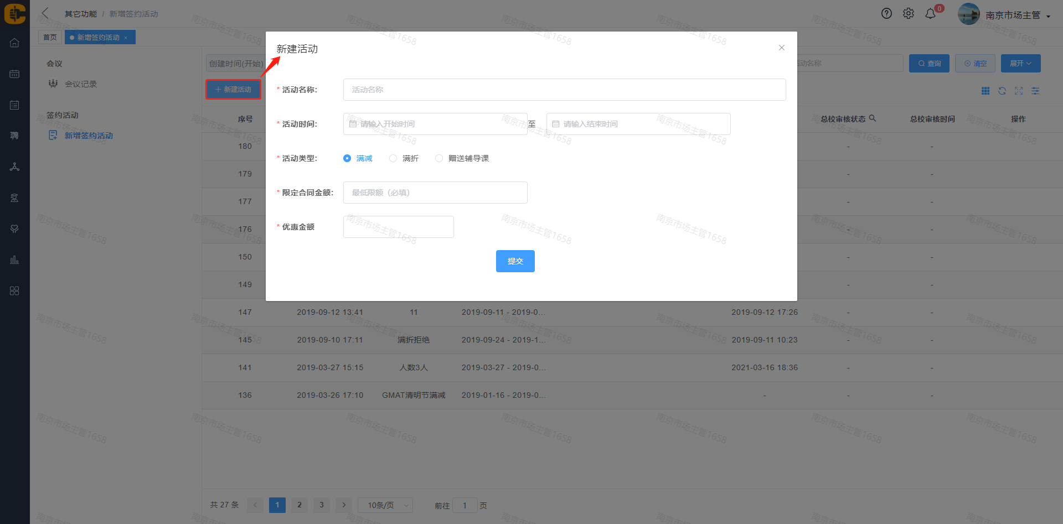Click the statistics bar chart sidebar icon
The image size is (1063, 524).
pyautogui.click(x=14, y=260)
